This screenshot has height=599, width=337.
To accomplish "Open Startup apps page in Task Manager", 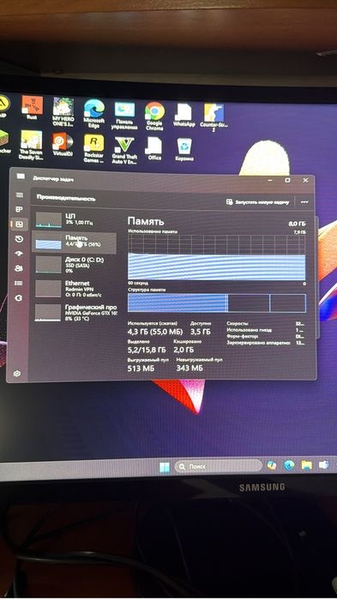I will pos(19,254).
